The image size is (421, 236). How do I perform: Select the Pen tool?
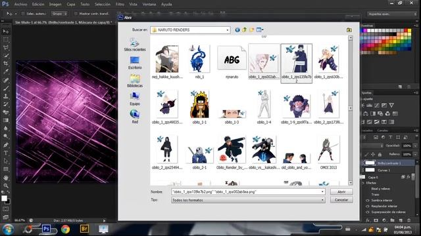[x=6, y=145]
